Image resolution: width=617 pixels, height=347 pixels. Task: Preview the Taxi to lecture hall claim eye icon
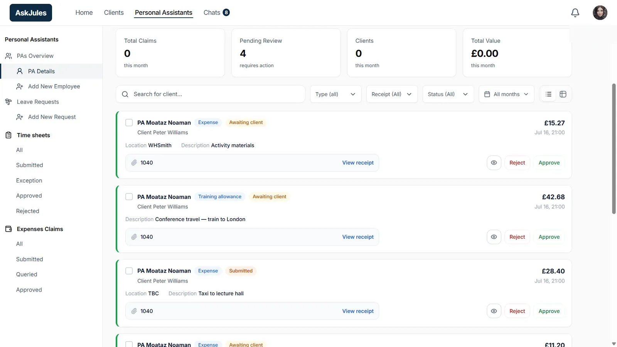pos(494,311)
